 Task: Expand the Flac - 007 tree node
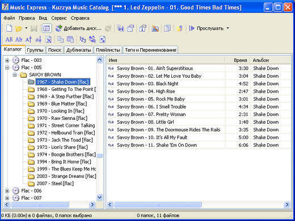pos(7,198)
